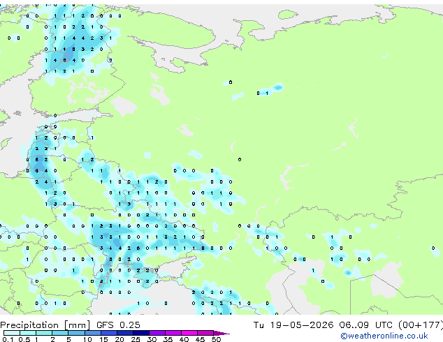
Task: Click the '40' legend scale label
Action: pos(184,339)
